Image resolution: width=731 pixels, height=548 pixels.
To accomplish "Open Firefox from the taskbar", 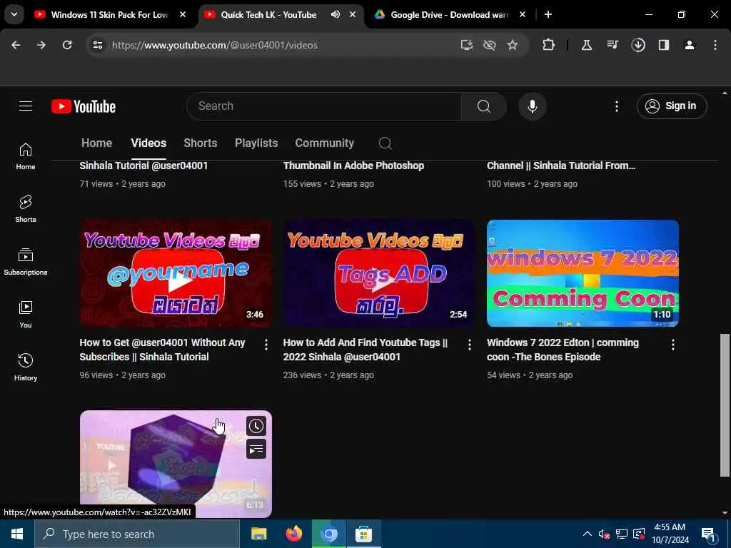I will pyautogui.click(x=293, y=534).
